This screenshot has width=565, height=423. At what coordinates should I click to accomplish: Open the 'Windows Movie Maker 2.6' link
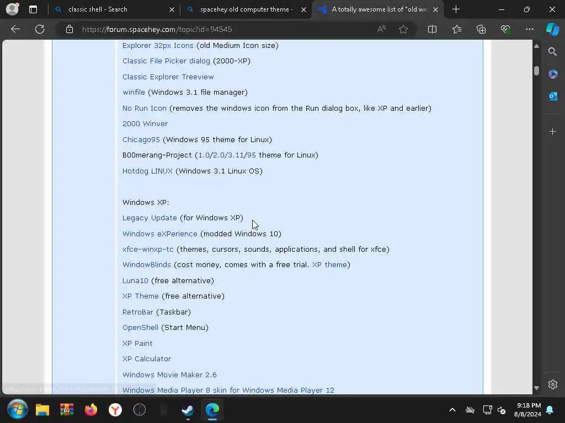click(x=169, y=375)
